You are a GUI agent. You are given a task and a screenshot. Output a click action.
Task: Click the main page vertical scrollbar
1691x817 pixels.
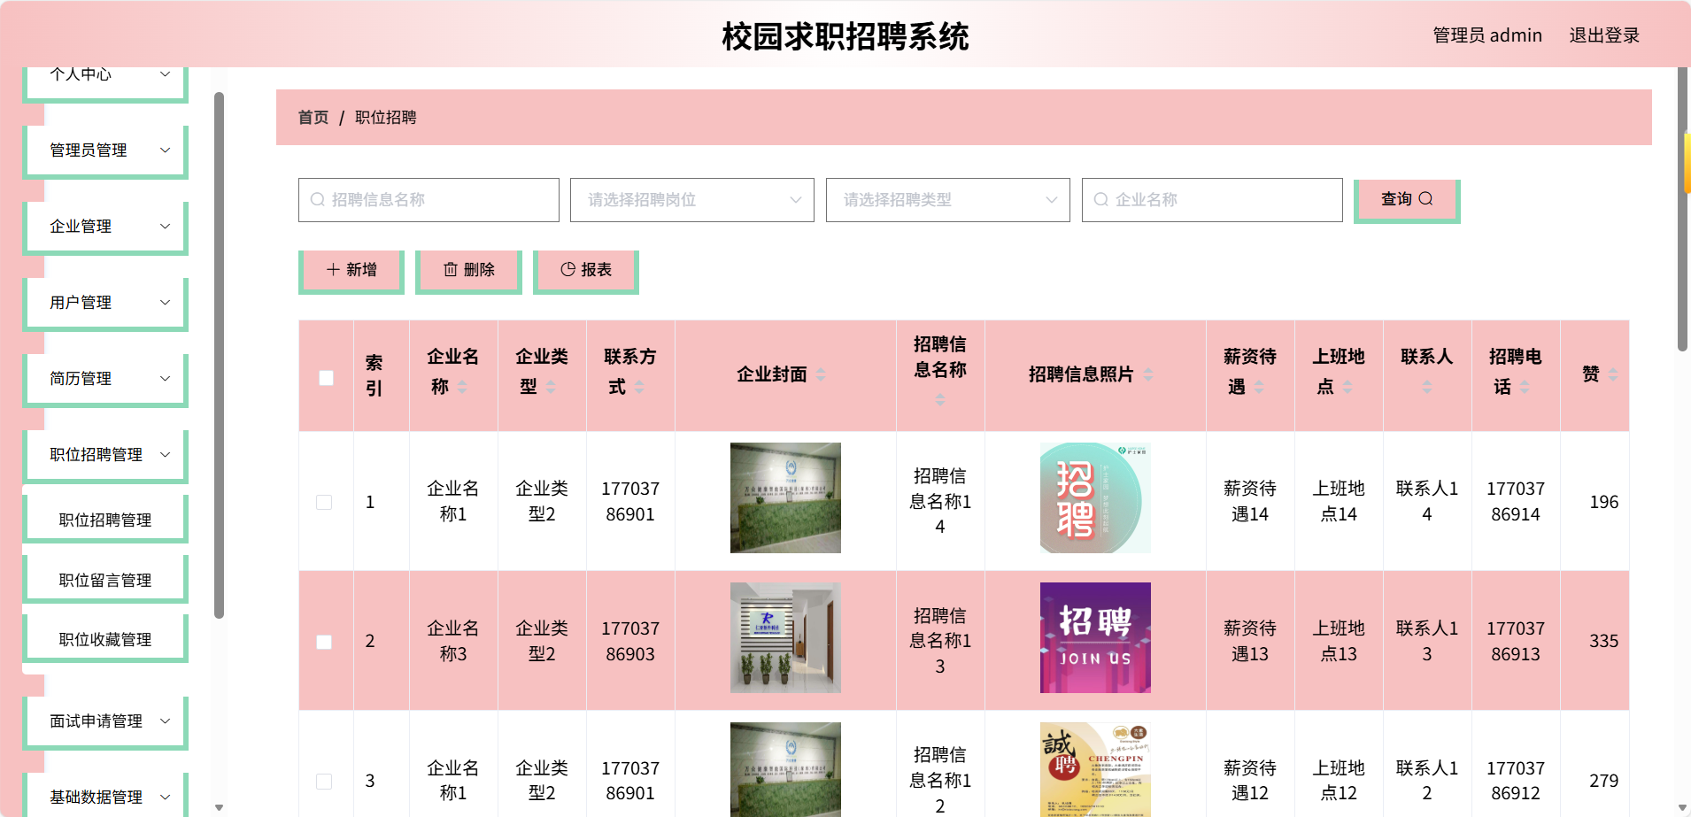[1682, 209]
